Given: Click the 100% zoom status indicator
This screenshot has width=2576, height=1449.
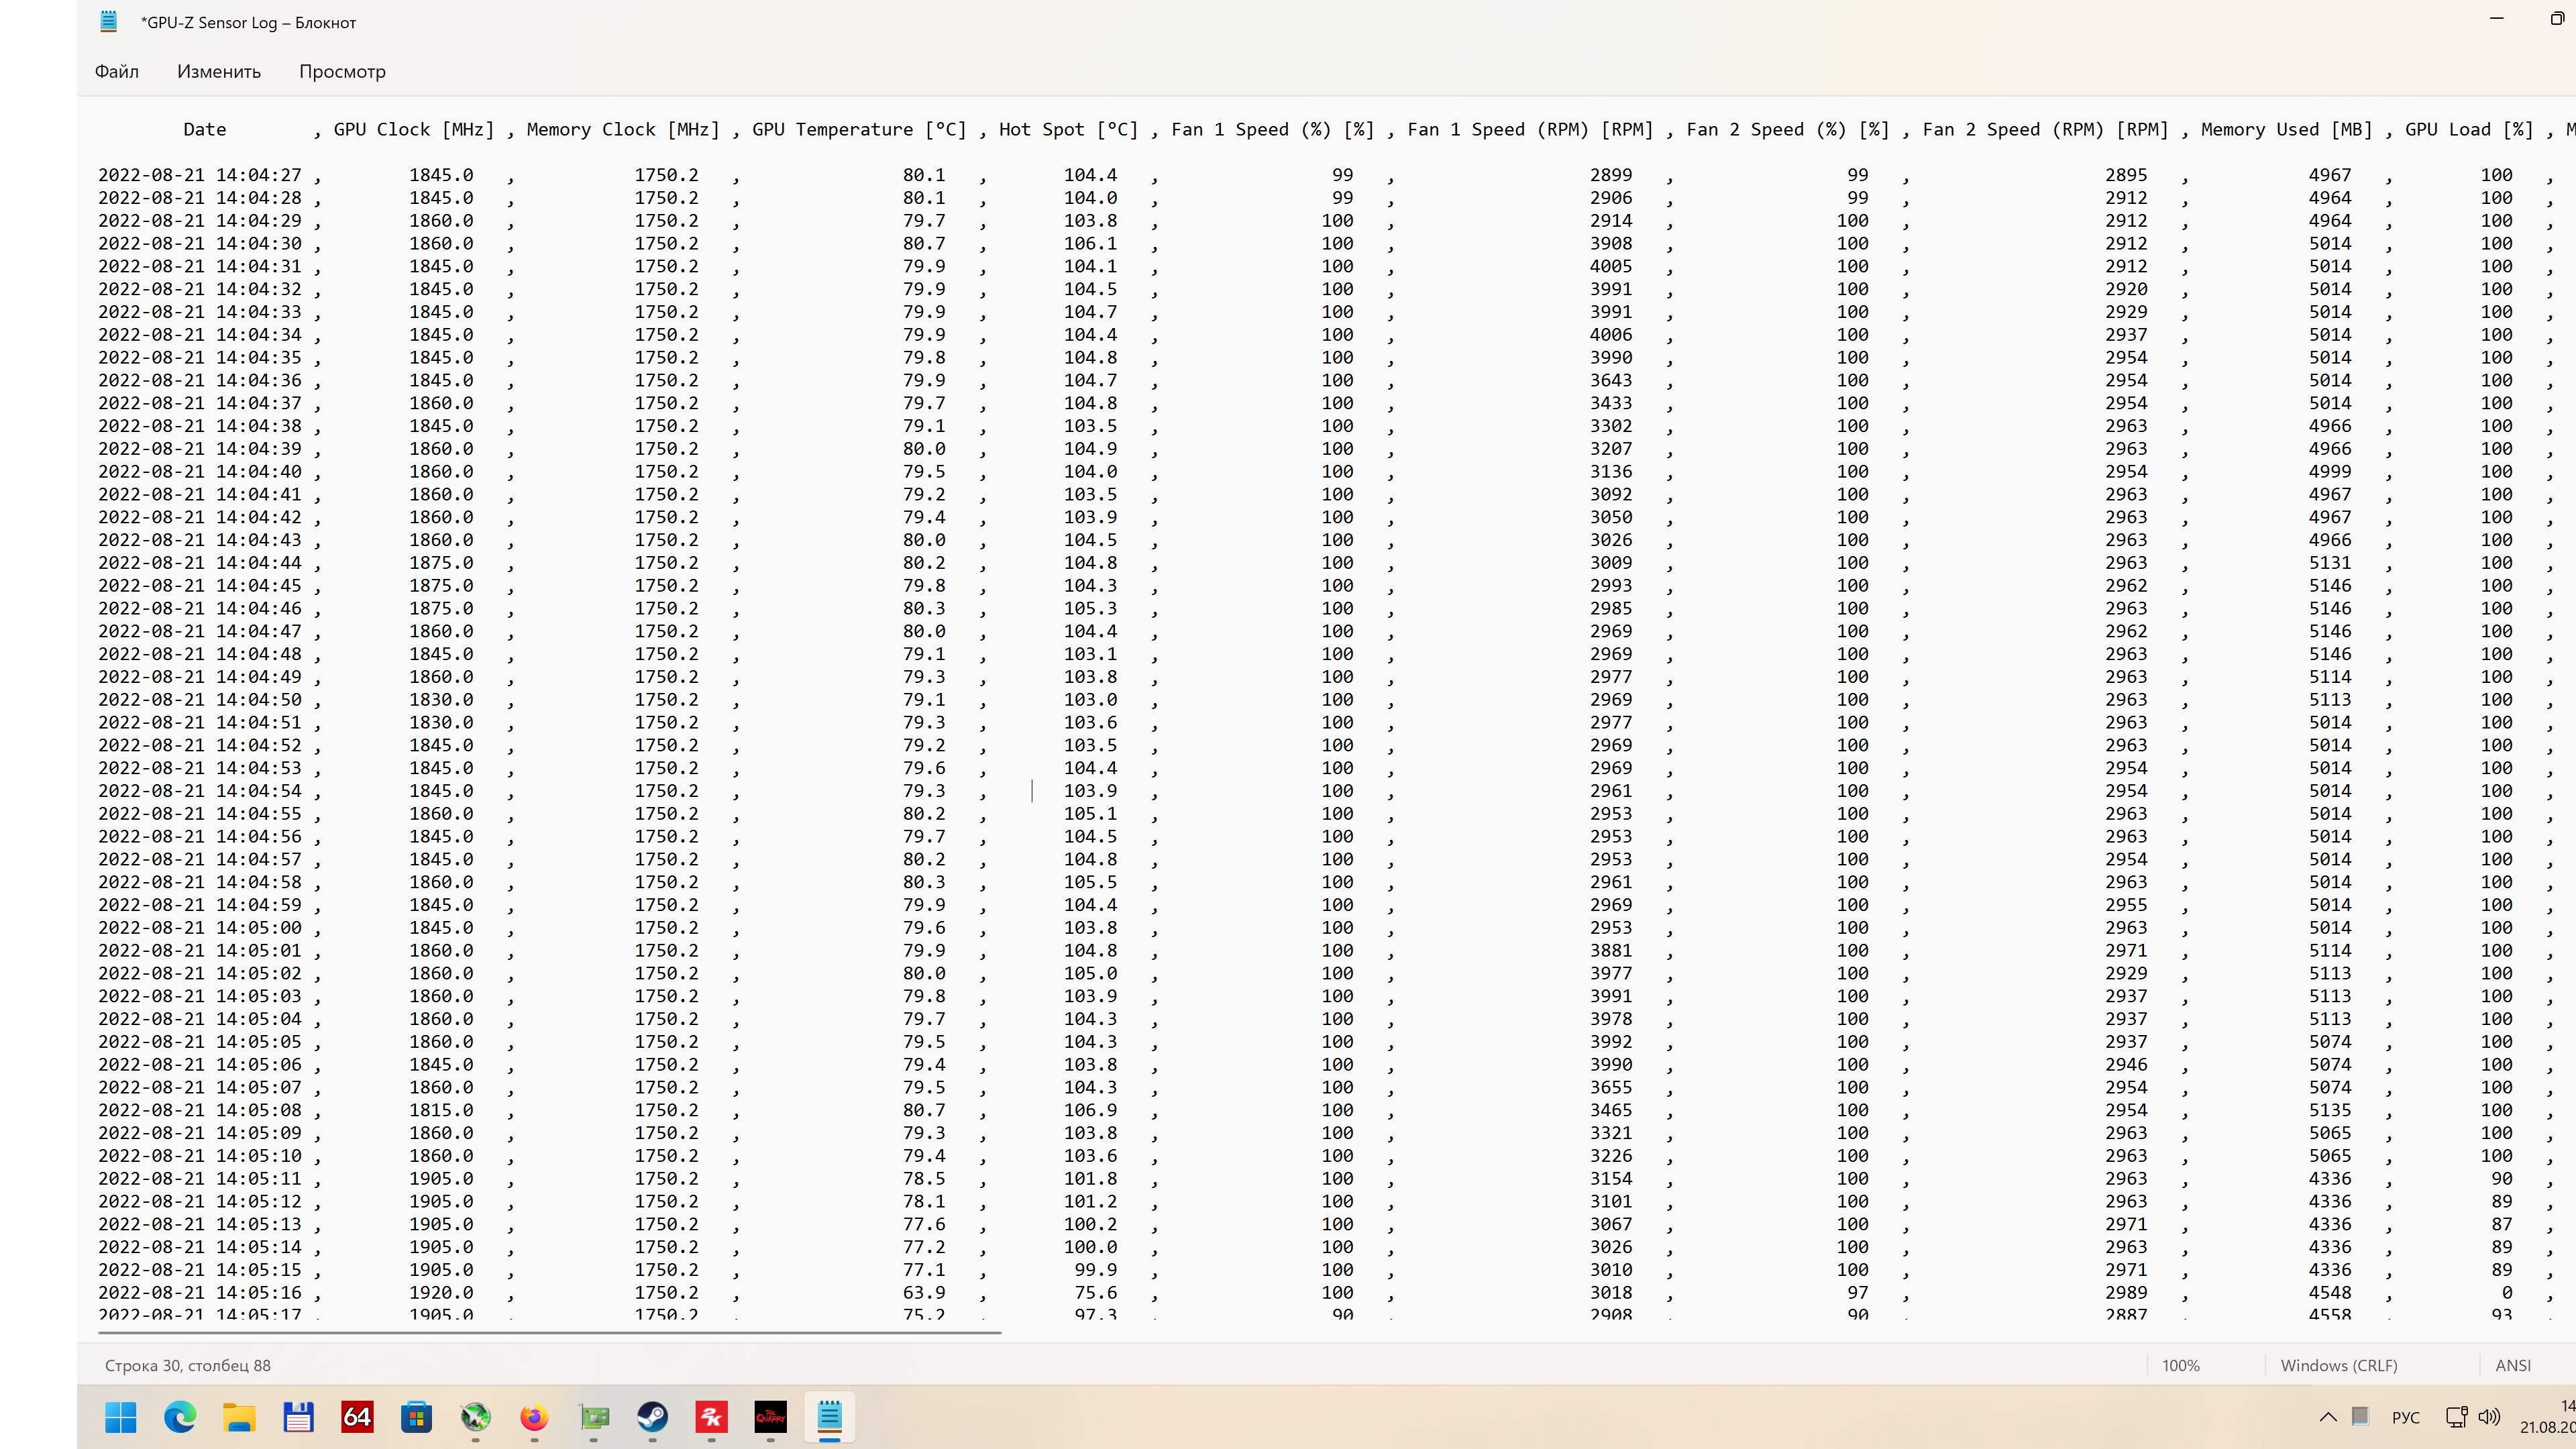Looking at the screenshot, I should coord(2181,1365).
